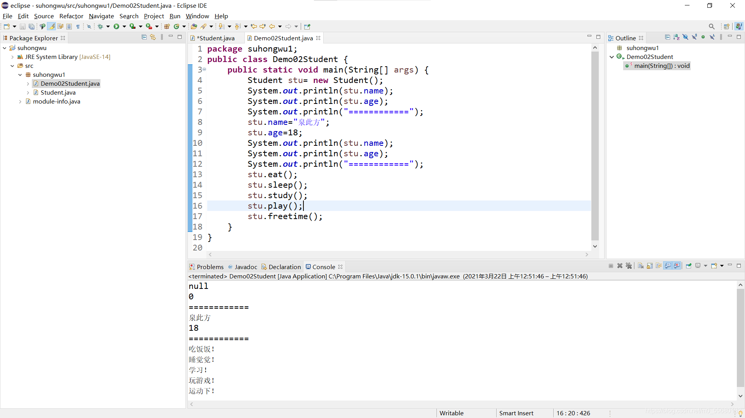Click the Previous Annotation icon
The image size is (745, 418).
(237, 26)
